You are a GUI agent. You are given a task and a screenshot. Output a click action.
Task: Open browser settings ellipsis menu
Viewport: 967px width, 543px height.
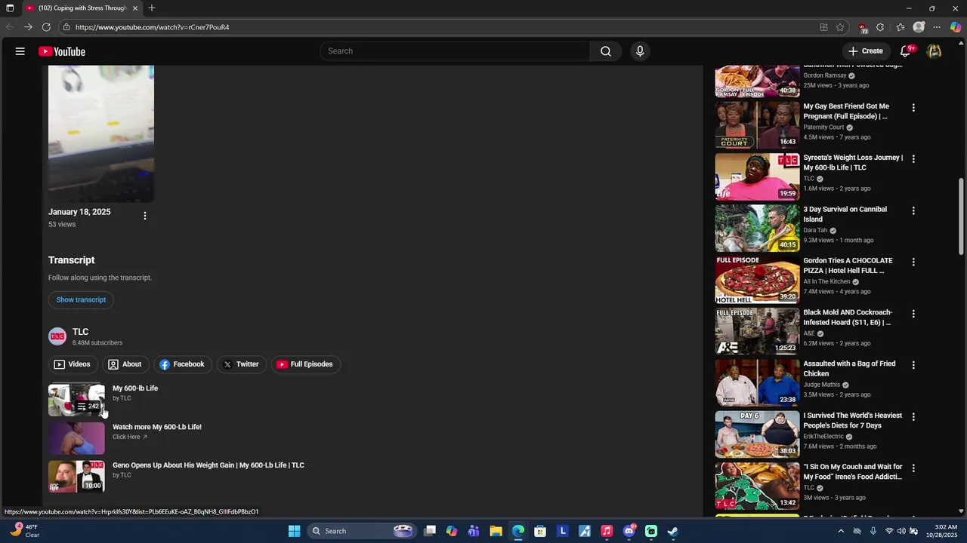coord(937,27)
